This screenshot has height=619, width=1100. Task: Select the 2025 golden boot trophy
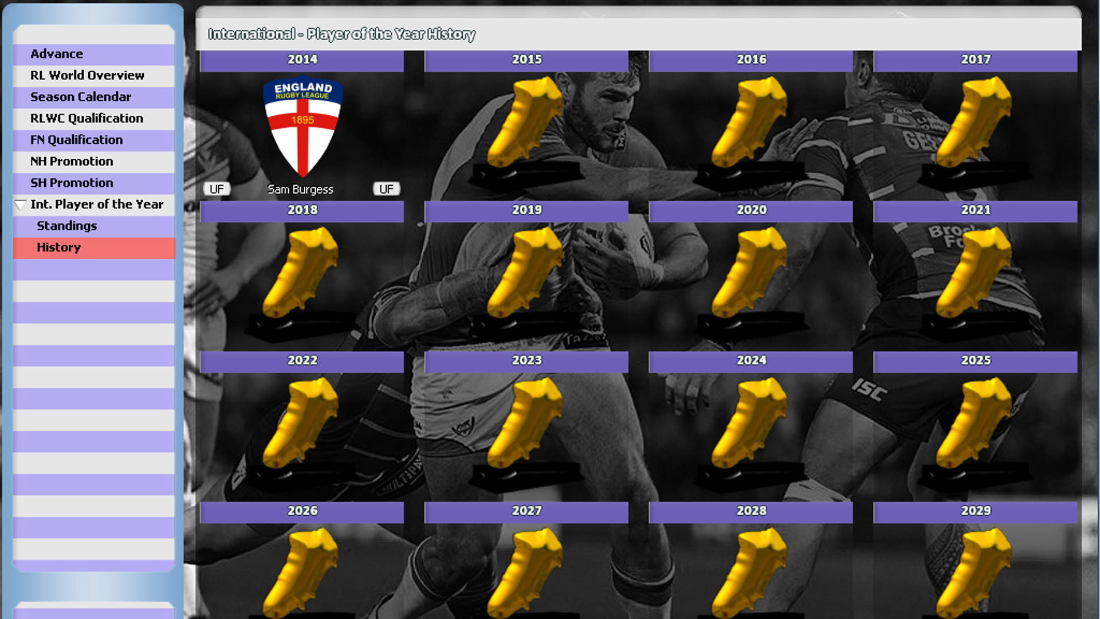pos(976,434)
